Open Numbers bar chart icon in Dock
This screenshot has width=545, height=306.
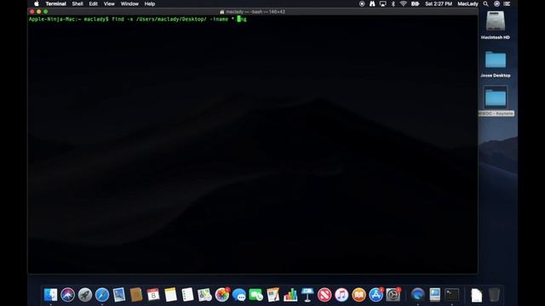pyautogui.click(x=290, y=295)
